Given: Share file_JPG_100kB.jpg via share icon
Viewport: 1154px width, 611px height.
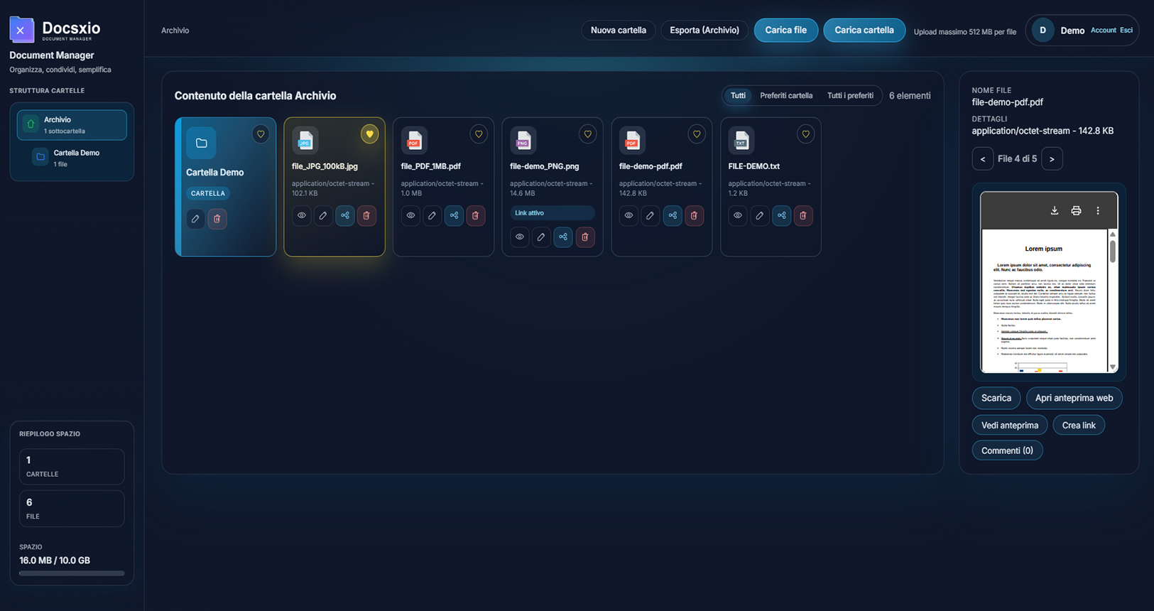Looking at the screenshot, I should tap(345, 215).
